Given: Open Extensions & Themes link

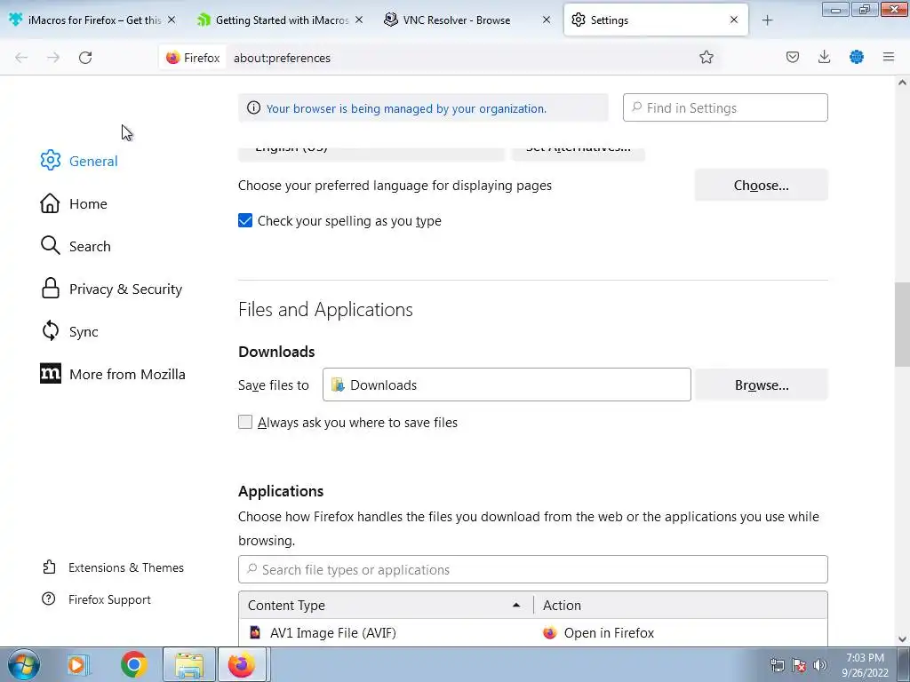Looking at the screenshot, I should tap(113, 567).
